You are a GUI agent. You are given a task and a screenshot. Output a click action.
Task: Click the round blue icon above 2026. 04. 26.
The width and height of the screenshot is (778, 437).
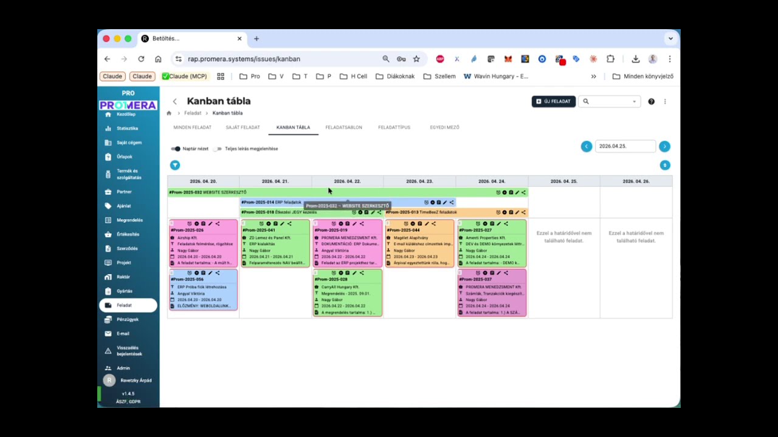point(665,165)
